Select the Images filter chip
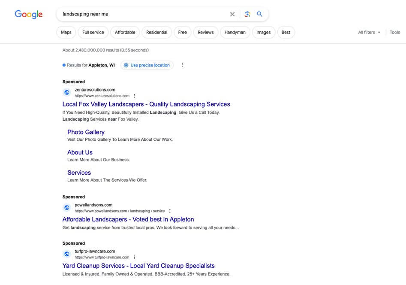This screenshot has height=285, width=406. [263, 32]
